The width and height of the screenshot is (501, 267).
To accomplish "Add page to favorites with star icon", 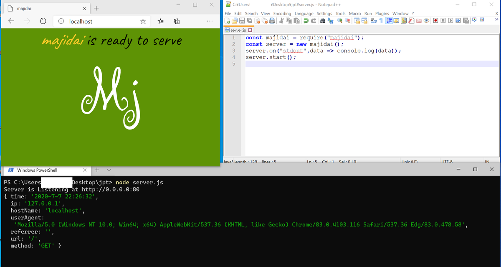I will click(x=143, y=21).
